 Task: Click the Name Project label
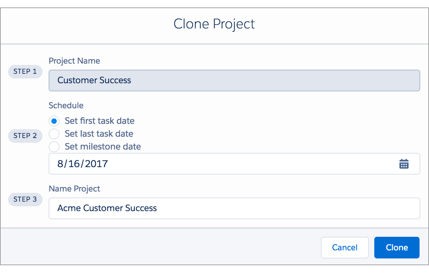74,189
